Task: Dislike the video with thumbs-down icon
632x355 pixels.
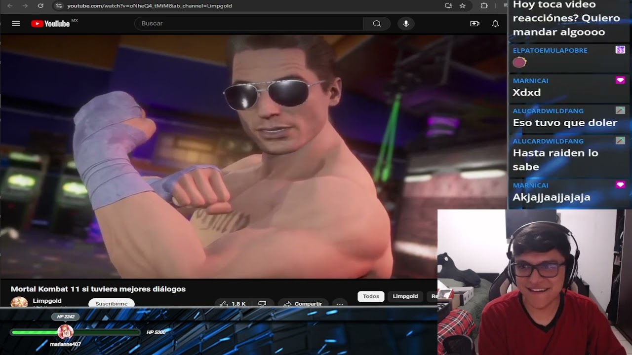Action: tap(263, 304)
